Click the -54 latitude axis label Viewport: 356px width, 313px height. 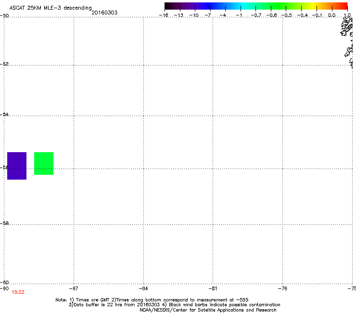[x=4, y=114]
